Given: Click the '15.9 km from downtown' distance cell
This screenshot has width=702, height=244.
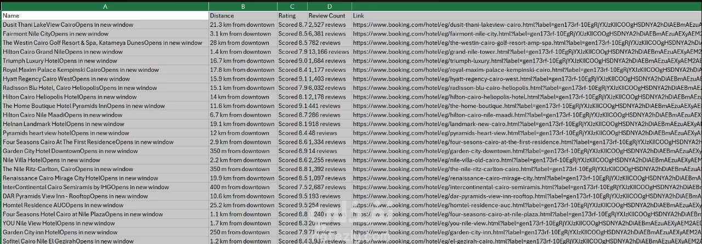Looking at the screenshot, I should tap(242, 79).
